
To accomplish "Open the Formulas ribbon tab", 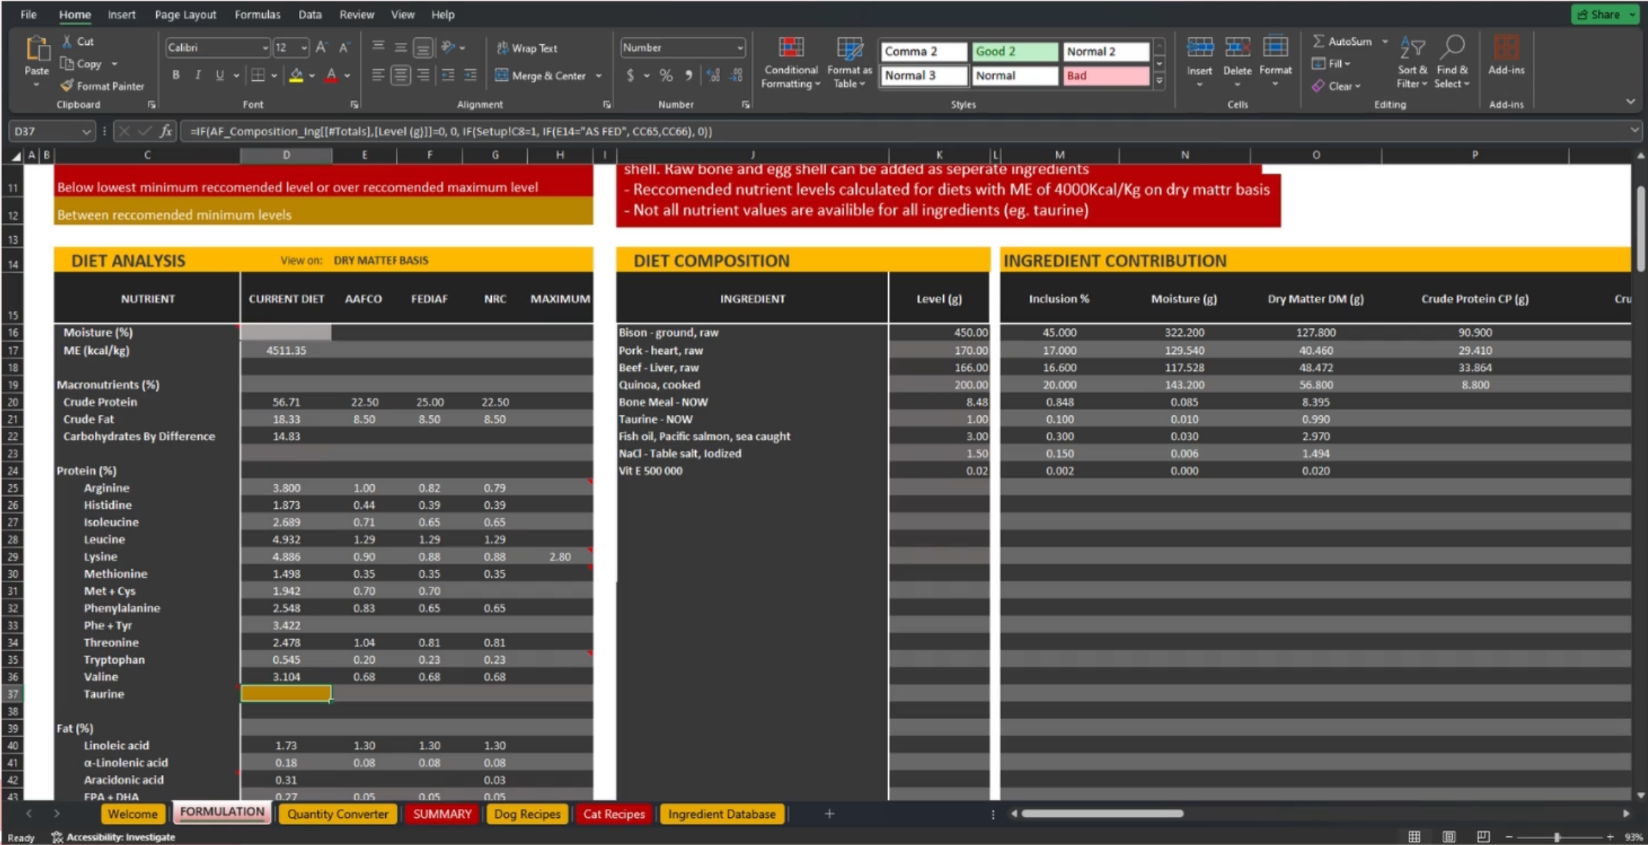I will [x=257, y=14].
